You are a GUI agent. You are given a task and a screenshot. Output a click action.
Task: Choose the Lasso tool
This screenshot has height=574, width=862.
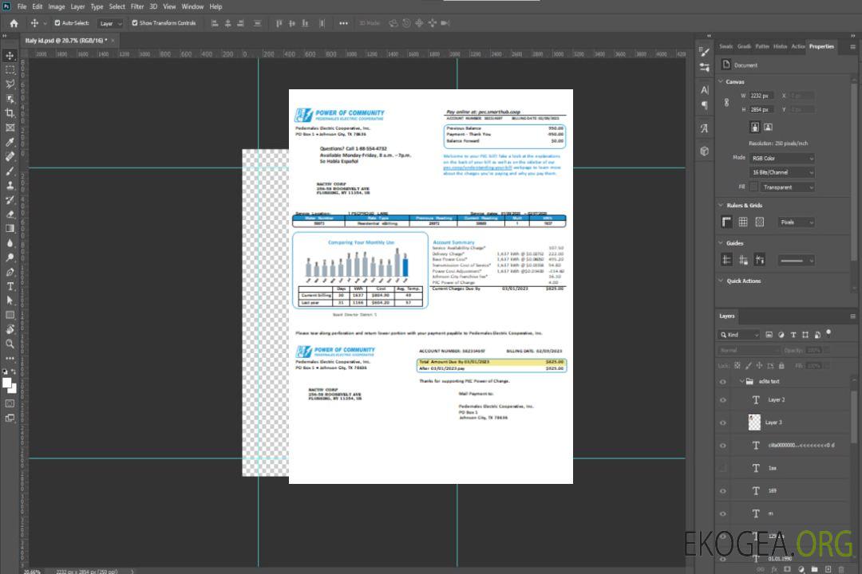[10, 84]
